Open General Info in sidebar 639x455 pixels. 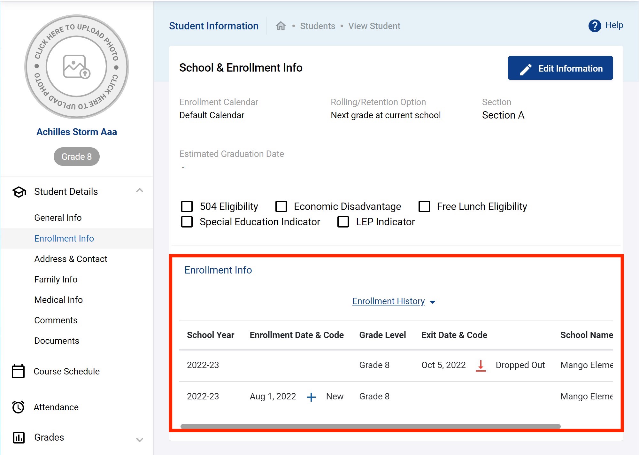(x=58, y=218)
